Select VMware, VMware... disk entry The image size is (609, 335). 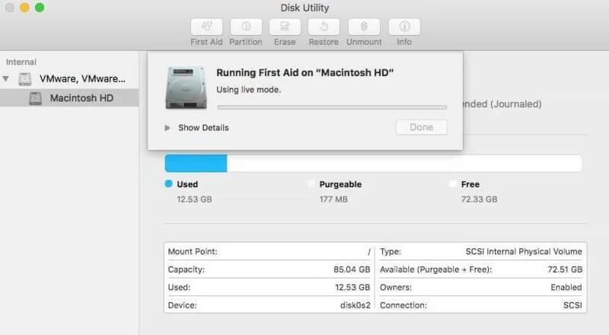pyautogui.click(x=82, y=79)
